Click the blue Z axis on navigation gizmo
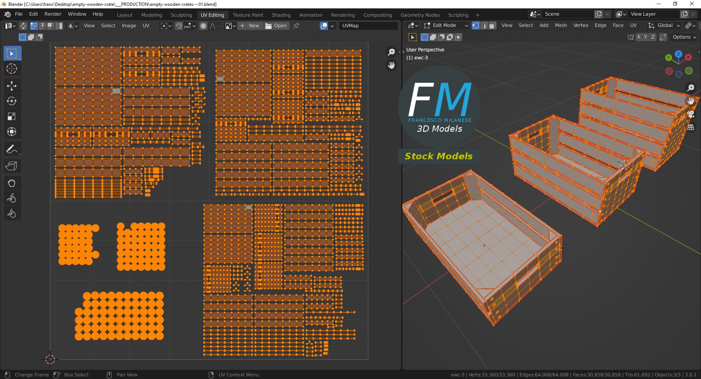701x379 pixels. coord(678,54)
